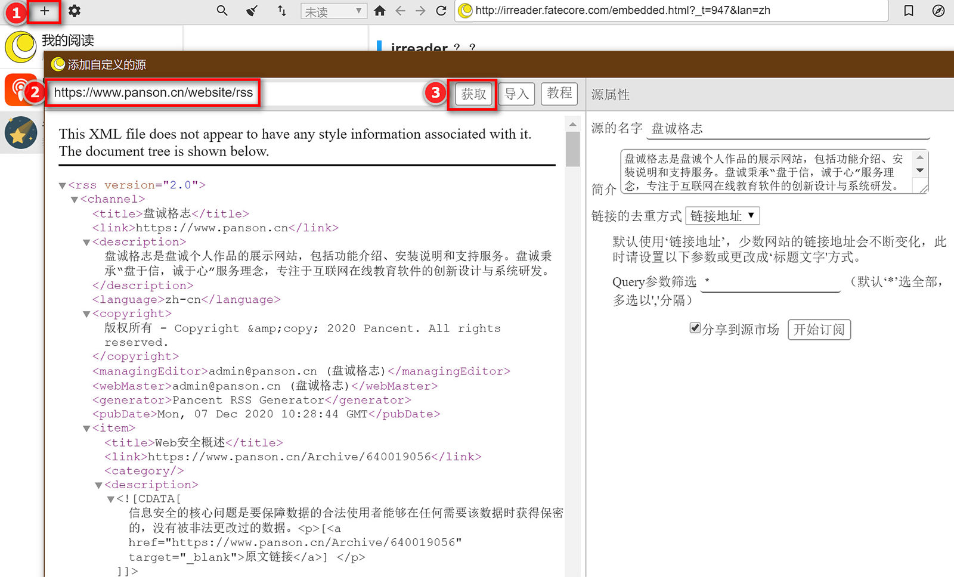The width and height of the screenshot is (954, 577).
Task: Click the XML pane scrollbar thumb
Action: pos(573,149)
